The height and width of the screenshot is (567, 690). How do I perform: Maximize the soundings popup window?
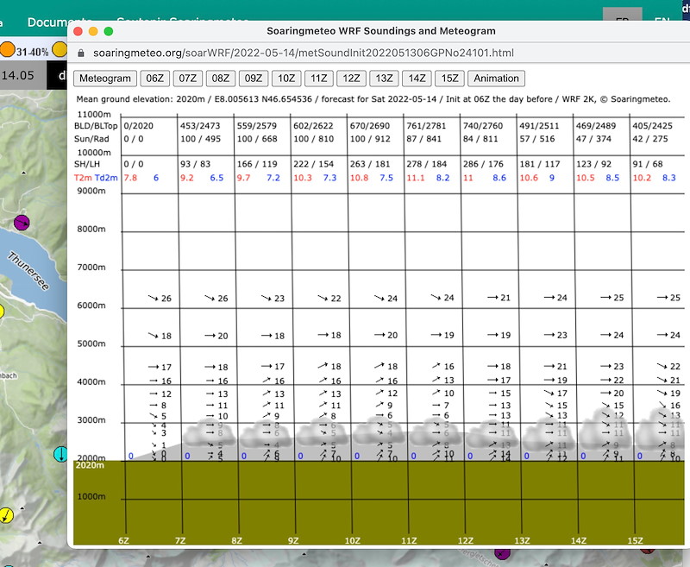[109, 31]
